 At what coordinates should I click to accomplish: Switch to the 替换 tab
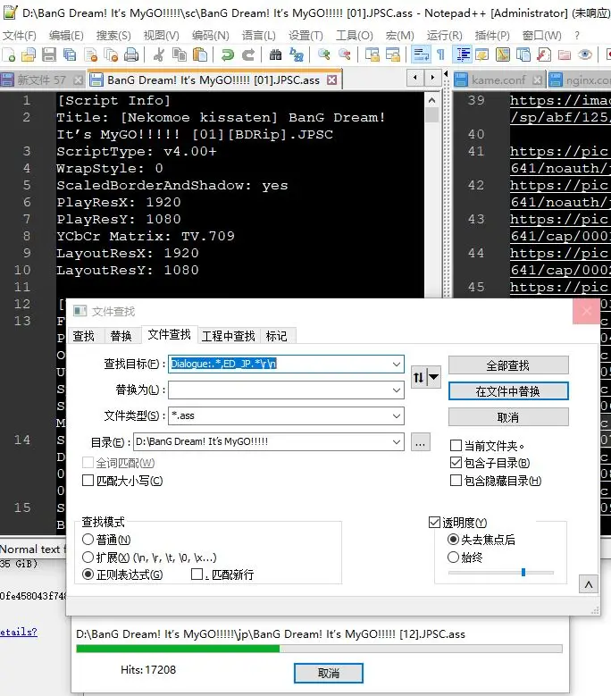121,336
